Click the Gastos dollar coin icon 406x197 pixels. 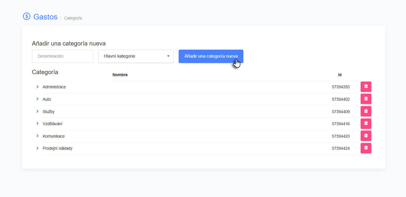tap(27, 17)
